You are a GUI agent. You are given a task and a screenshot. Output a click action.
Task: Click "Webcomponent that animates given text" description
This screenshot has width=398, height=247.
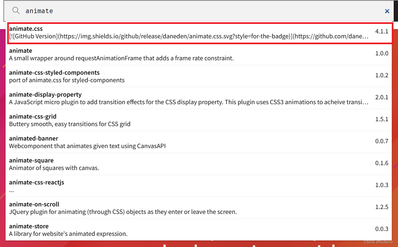[87, 146]
